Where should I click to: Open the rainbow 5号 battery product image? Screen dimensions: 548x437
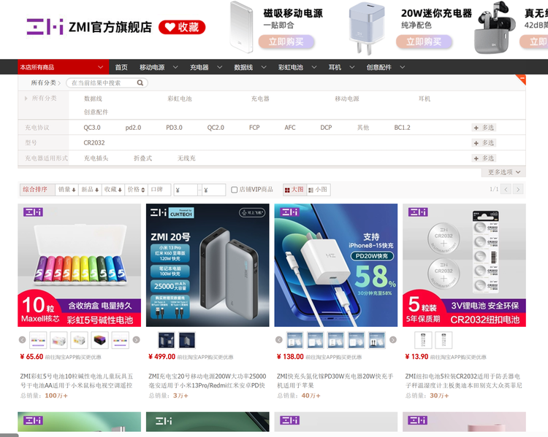[x=80, y=266]
